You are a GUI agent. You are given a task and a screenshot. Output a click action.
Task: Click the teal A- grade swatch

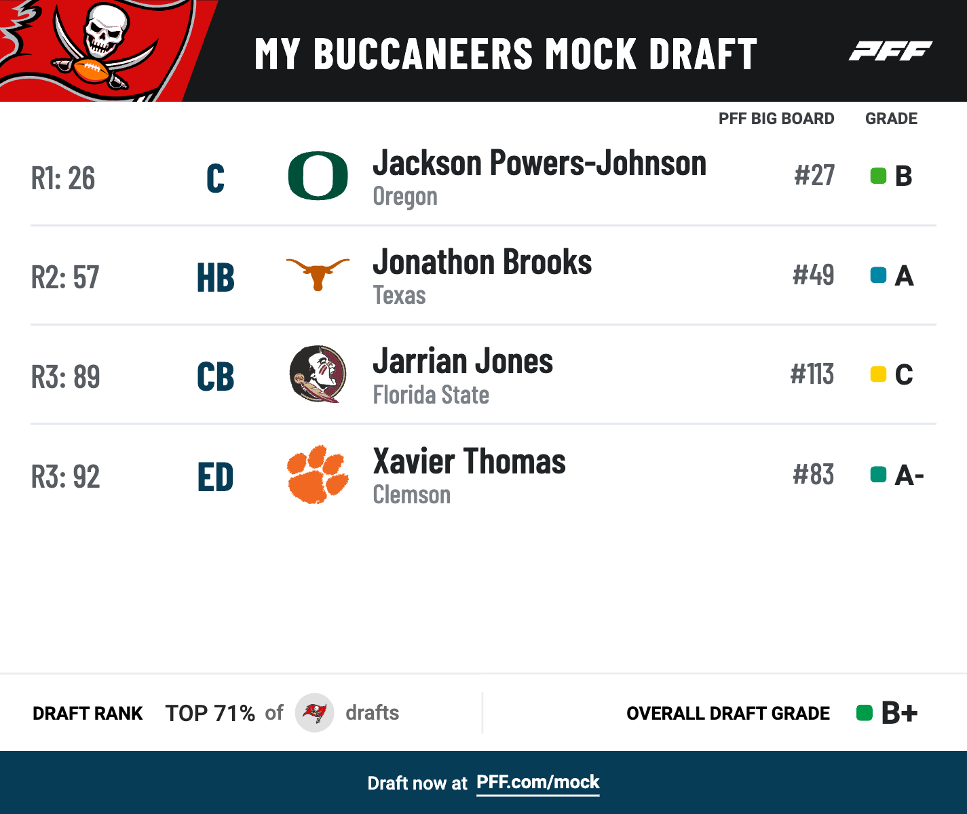878,475
